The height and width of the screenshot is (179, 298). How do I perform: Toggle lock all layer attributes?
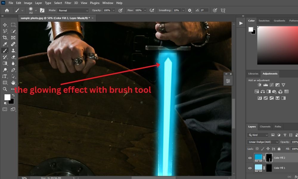pyautogui.click(x=279, y=149)
